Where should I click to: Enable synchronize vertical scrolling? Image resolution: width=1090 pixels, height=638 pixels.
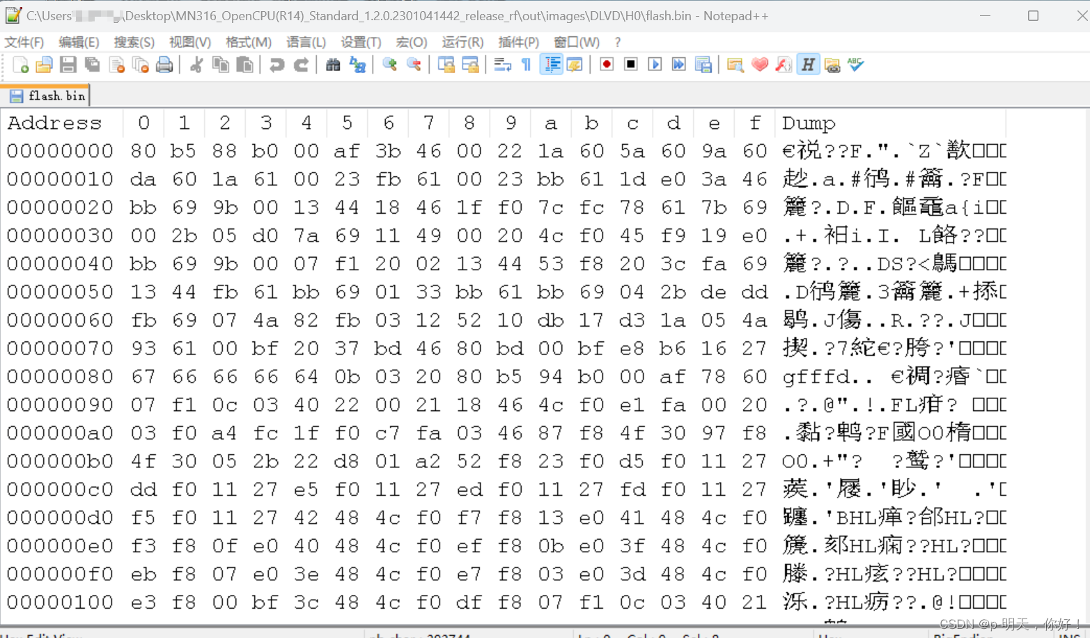coord(446,64)
